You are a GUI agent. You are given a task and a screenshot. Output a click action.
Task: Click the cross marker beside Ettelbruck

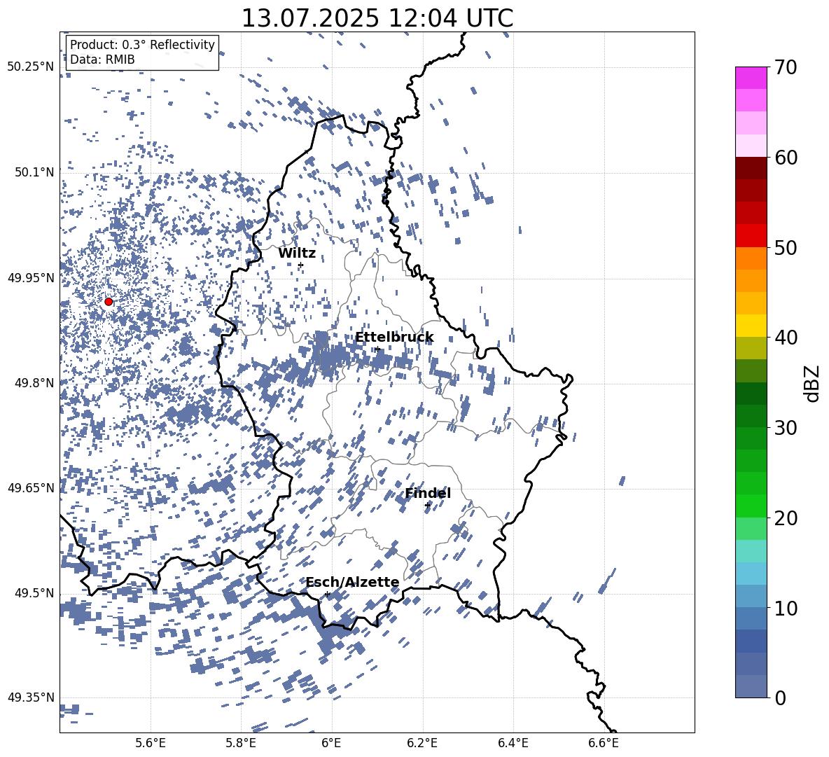point(377,349)
